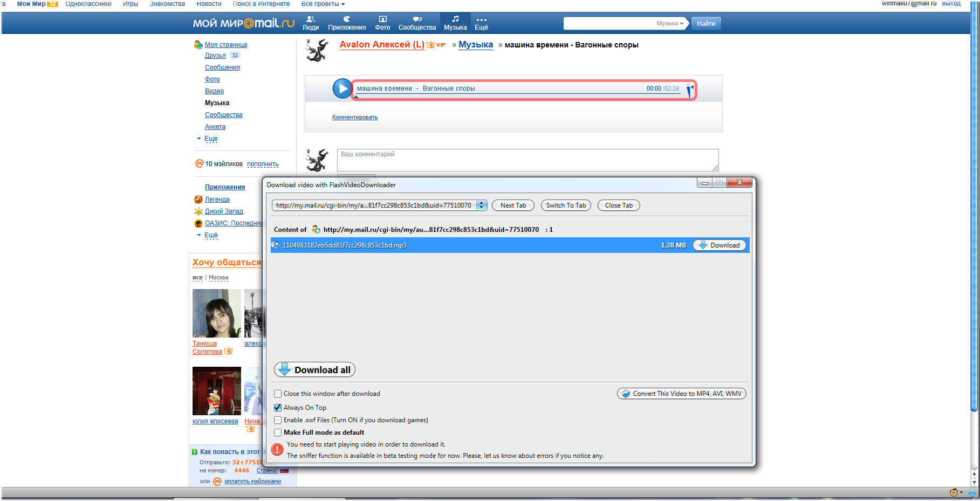
Task: Open Танюша Солопова profile photo
Action: 217,313
